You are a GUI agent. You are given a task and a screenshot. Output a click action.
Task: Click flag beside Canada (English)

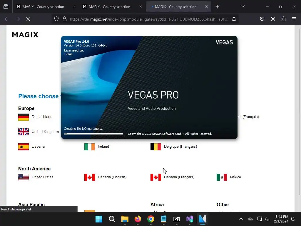pyautogui.click(x=90, y=177)
